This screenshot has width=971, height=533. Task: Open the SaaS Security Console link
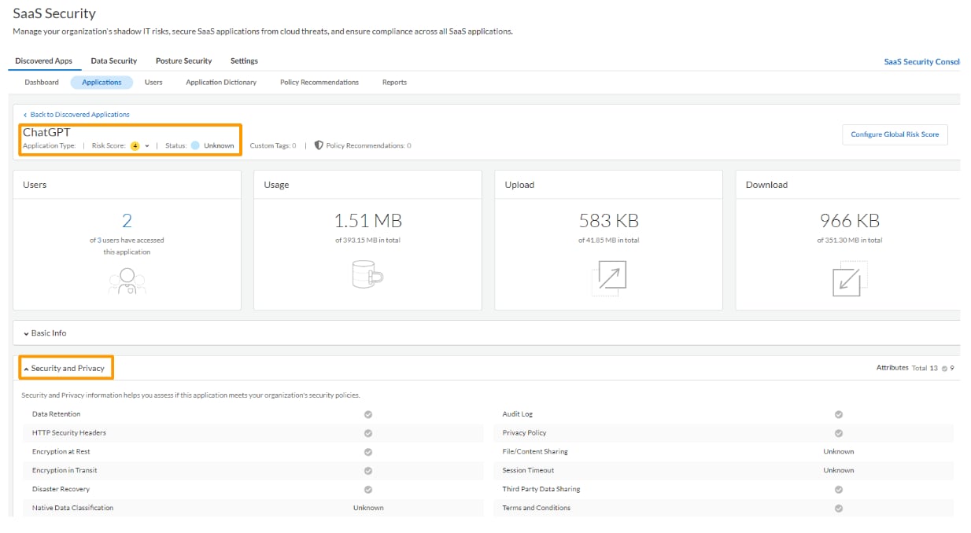(922, 61)
